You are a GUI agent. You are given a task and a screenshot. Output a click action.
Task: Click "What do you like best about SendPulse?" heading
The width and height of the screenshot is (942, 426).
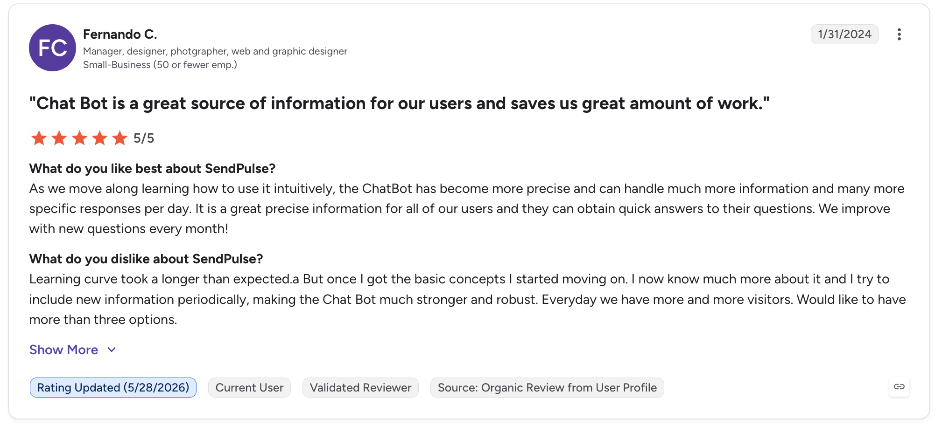tap(152, 169)
